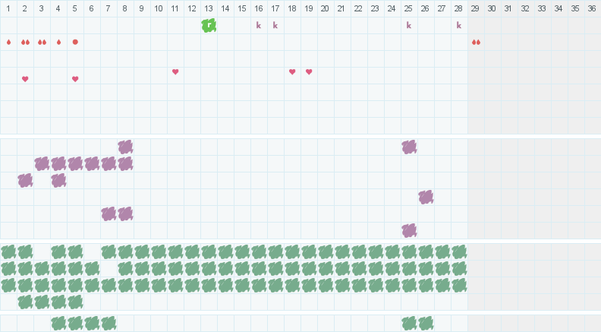Click the green 'r' marker on day 13
Screen dimensions: 601x332
pos(209,25)
